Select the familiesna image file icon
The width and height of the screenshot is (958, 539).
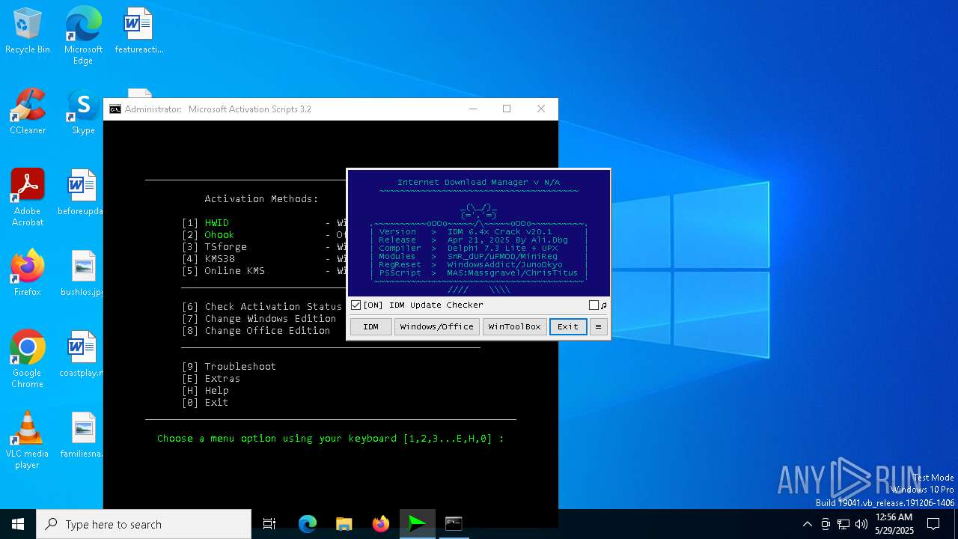coord(83,434)
